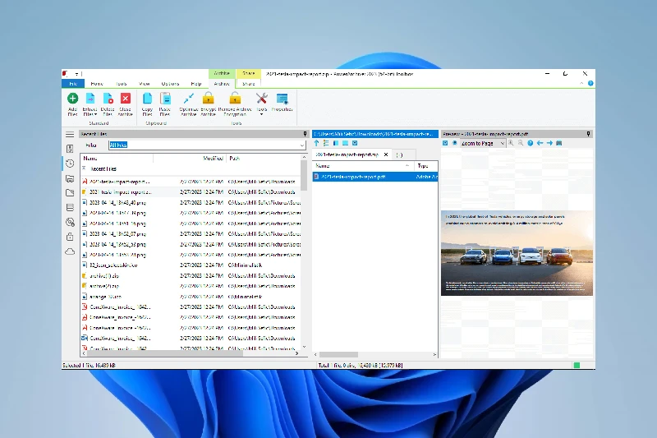Switch to the Tools ribbon tab
Image resolution: width=657 pixels, height=438 pixels.
pyautogui.click(x=121, y=84)
